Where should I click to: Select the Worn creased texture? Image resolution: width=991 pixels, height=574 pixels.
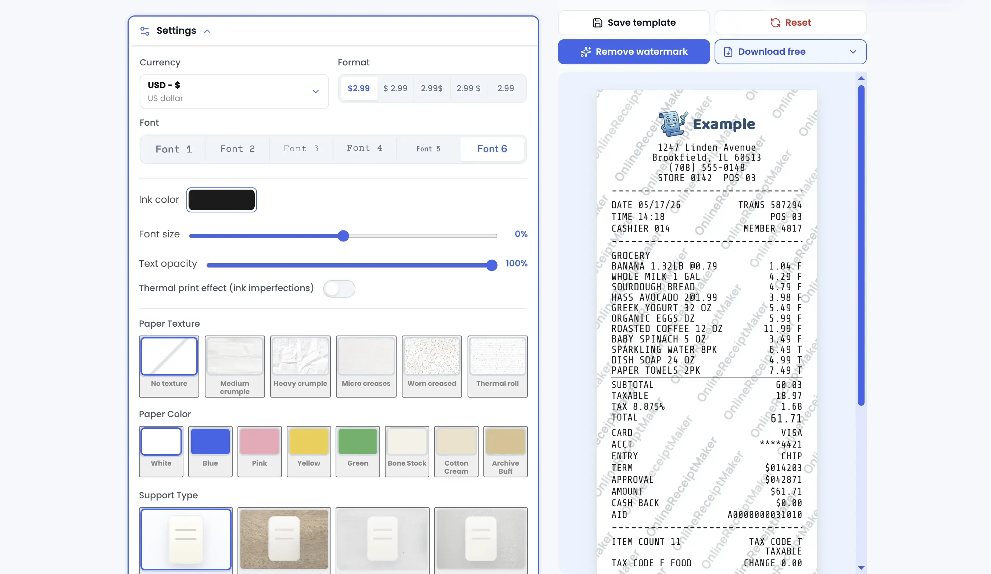432,366
